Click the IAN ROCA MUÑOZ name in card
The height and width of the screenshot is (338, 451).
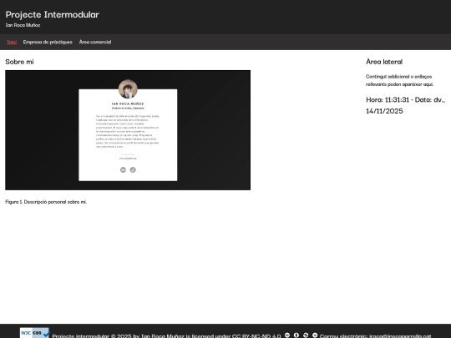click(128, 103)
